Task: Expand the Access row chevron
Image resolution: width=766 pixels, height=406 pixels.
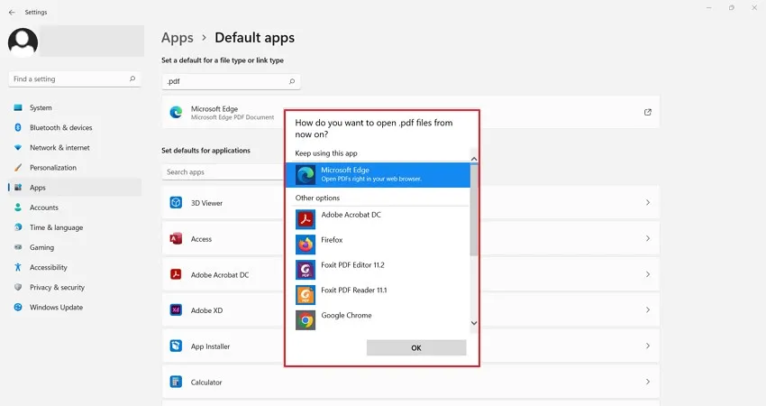Action: click(x=648, y=239)
